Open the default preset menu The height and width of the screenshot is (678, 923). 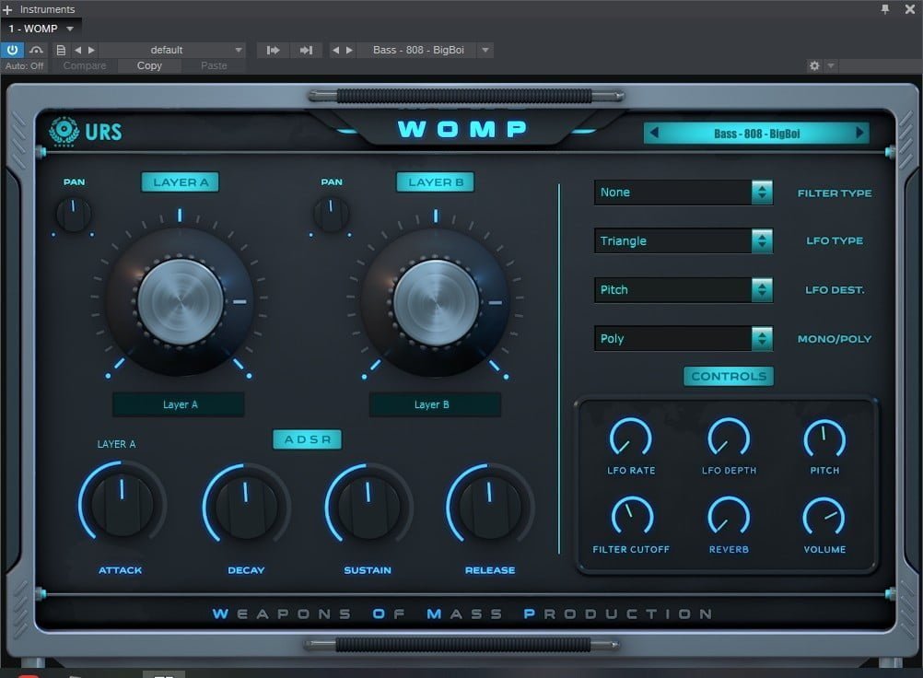point(171,50)
